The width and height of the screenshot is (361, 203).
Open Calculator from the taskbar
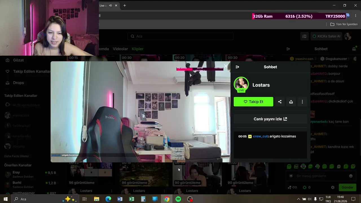point(143,199)
